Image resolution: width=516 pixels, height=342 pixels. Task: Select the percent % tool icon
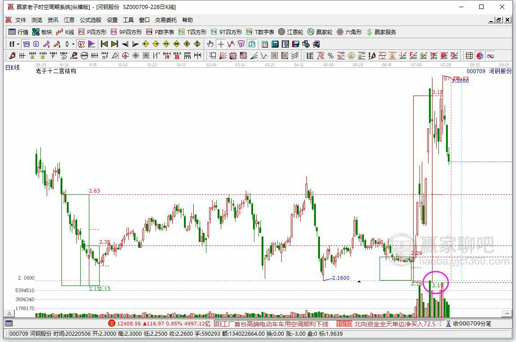330,56
